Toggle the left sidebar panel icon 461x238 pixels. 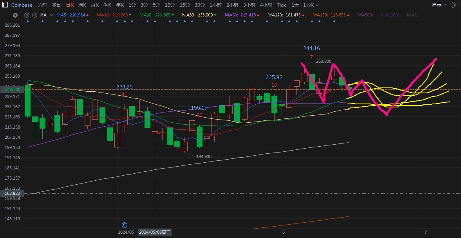[4, 5]
